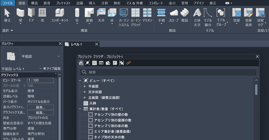269x140 pixels.
Task: Click 編集 button for グラフィックス表示オプション
Action: pos(40,113)
